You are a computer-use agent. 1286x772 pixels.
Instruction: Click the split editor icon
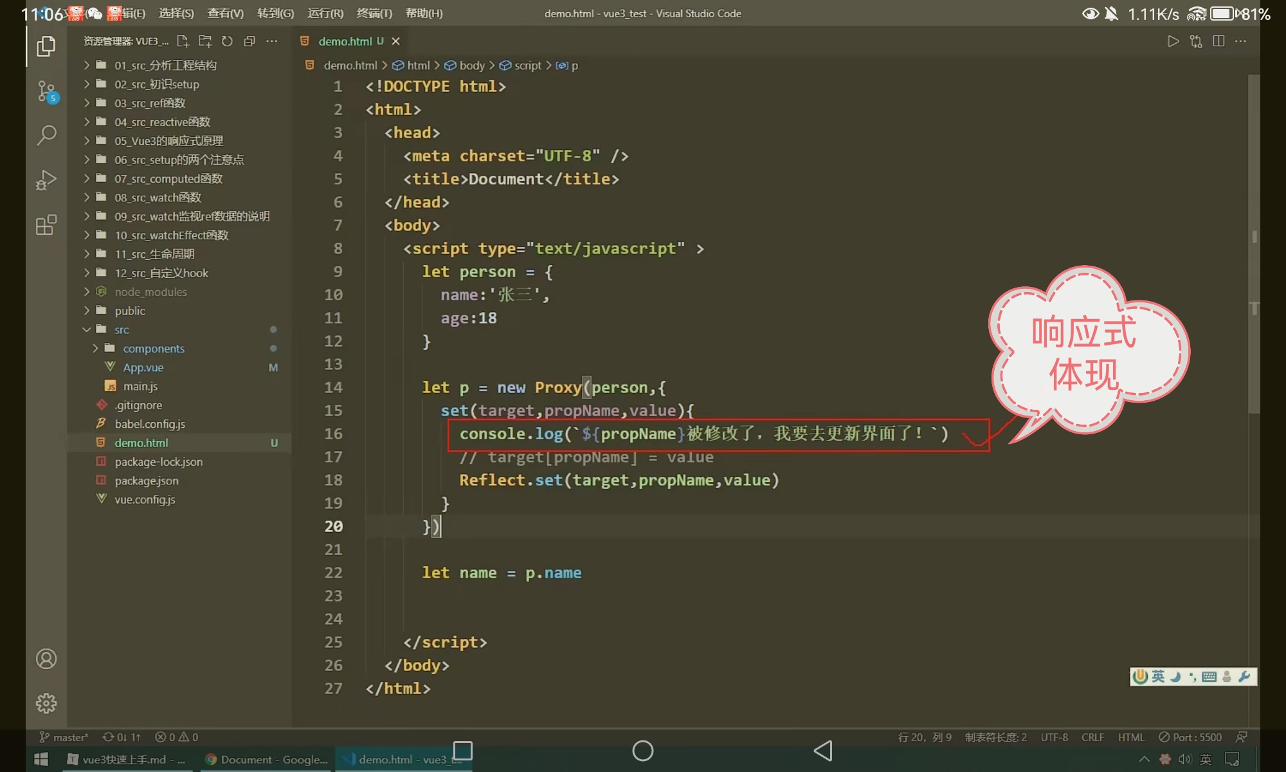(1218, 41)
